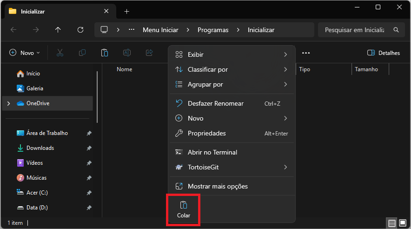Open Downloads in the sidebar
The image size is (411, 229).
click(40, 148)
